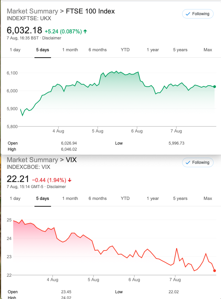
Task: Open Market Summary link above FTSE 100 Index
Action: pos(32,11)
